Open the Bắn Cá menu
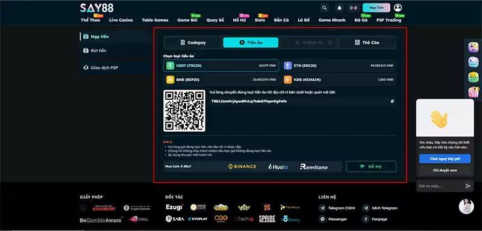Image resolution: width=482 pixels, height=231 pixels. click(x=281, y=20)
